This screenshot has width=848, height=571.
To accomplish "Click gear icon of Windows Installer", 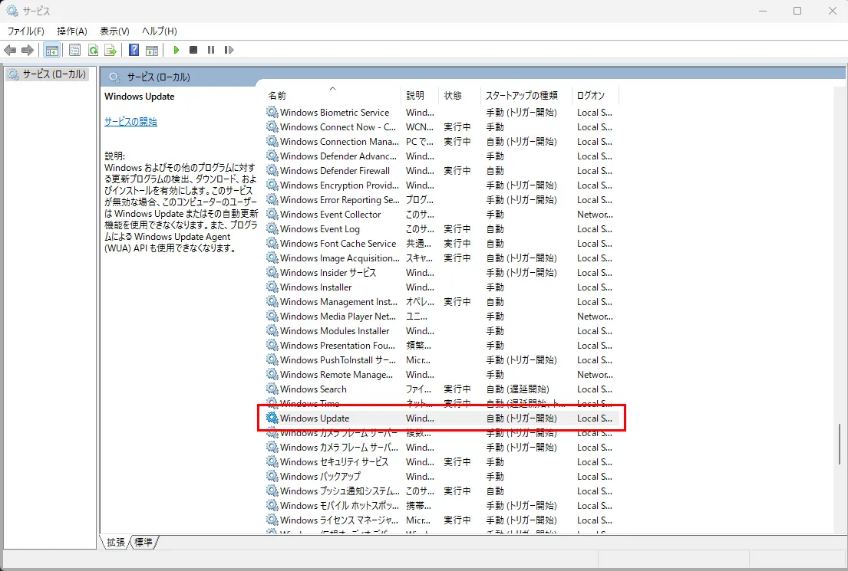I will click(x=272, y=287).
